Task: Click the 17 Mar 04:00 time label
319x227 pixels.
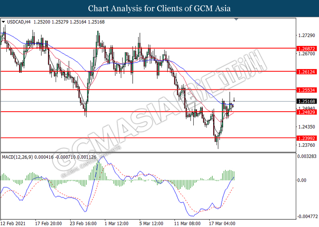Action: [x=222, y=223]
